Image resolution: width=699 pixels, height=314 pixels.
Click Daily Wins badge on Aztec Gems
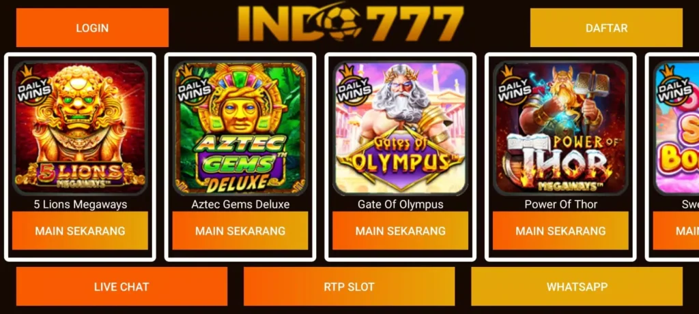coord(193,87)
